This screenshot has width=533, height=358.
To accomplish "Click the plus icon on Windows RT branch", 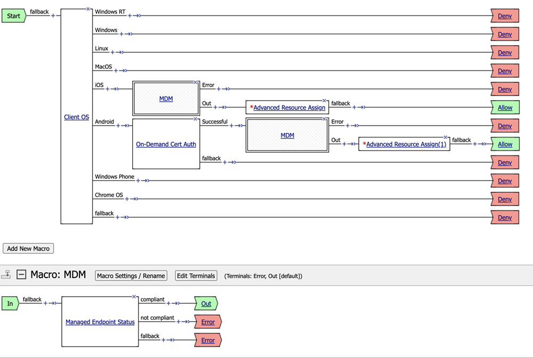I will [x=130, y=16].
